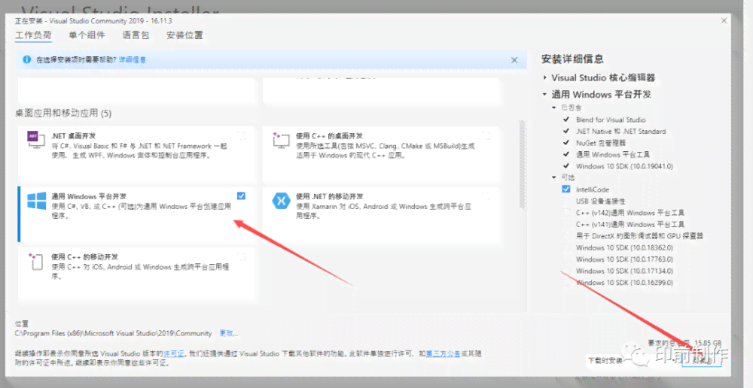Click the 更改... location link
This screenshot has width=753, height=388.
(x=229, y=333)
